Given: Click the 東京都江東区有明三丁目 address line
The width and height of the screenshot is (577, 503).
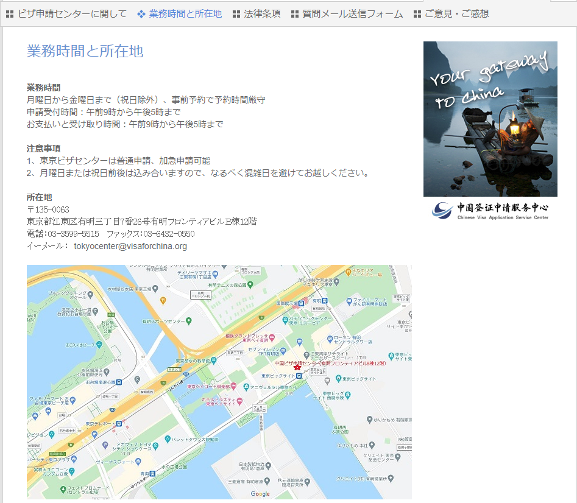Looking at the screenshot, I should point(142,221).
